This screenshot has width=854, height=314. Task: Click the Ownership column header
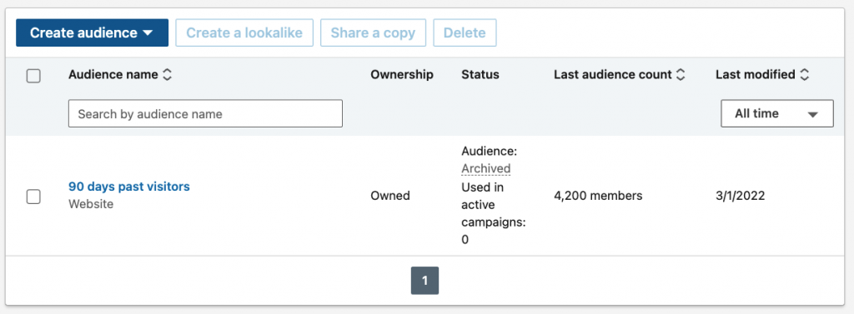click(x=402, y=75)
